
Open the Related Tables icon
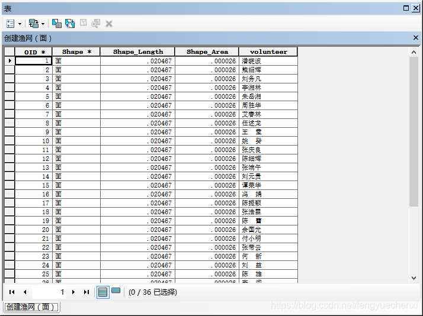coord(34,24)
